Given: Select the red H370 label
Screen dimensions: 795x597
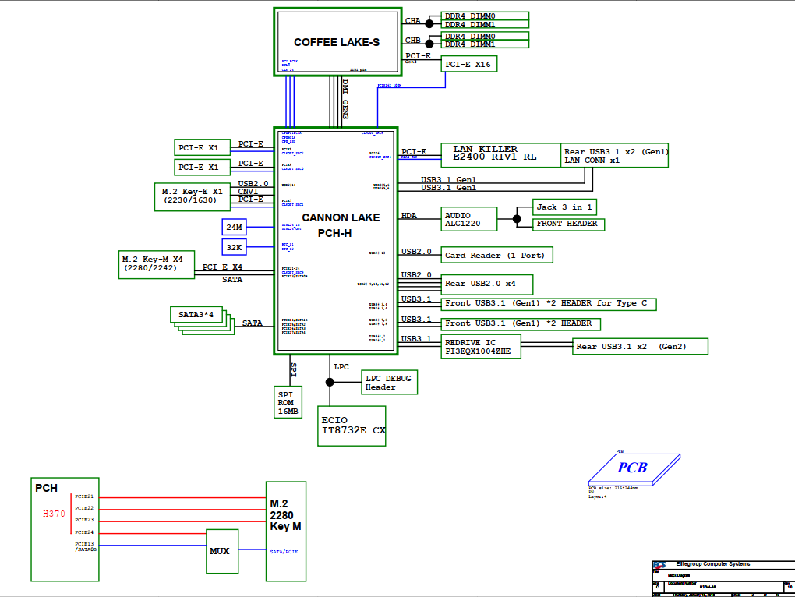Looking at the screenshot, I should click(54, 514).
